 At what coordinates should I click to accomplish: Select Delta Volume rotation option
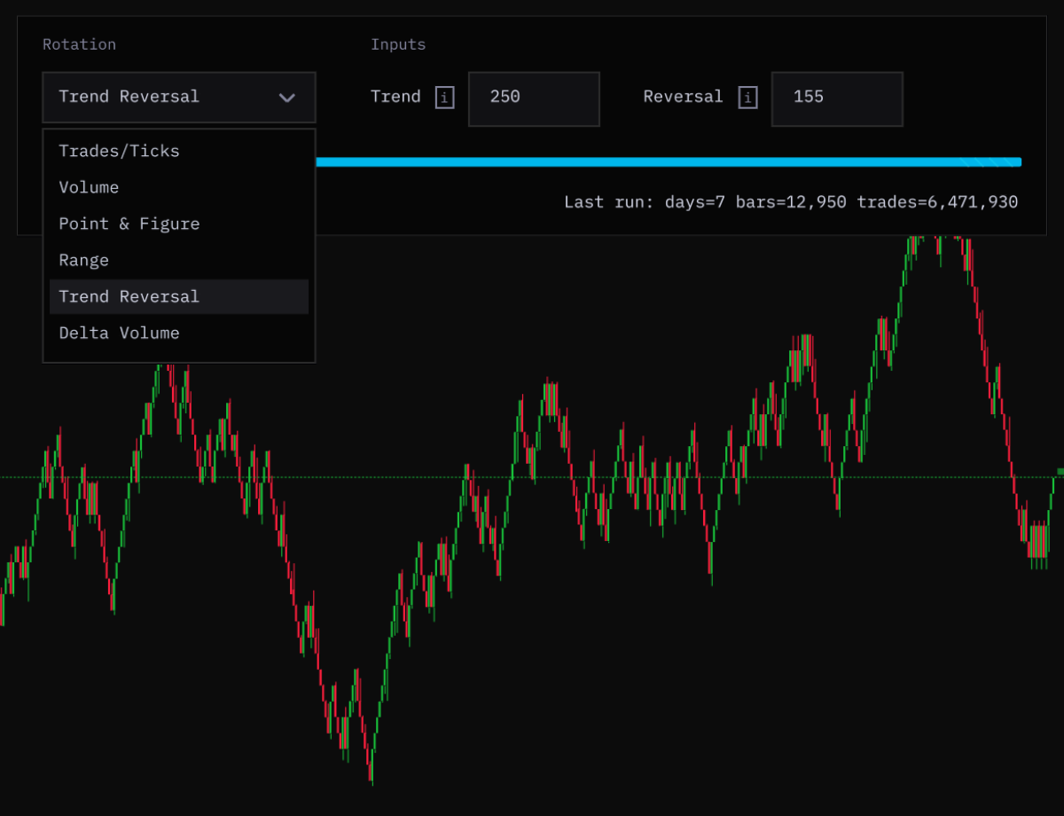click(x=179, y=333)
